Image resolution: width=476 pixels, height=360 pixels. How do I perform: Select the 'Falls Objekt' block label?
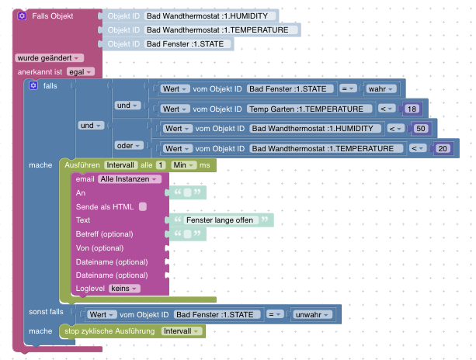coord(53,16)
